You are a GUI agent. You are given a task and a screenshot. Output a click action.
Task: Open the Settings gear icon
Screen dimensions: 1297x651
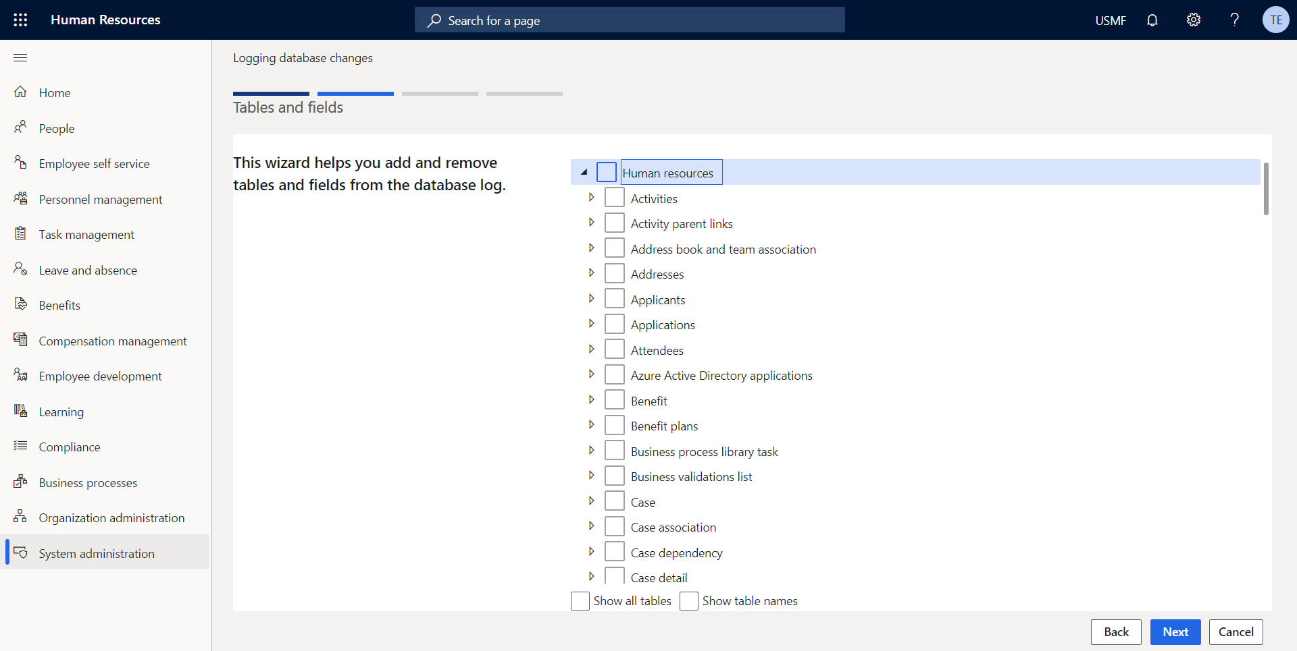[x=1193, y=20]
